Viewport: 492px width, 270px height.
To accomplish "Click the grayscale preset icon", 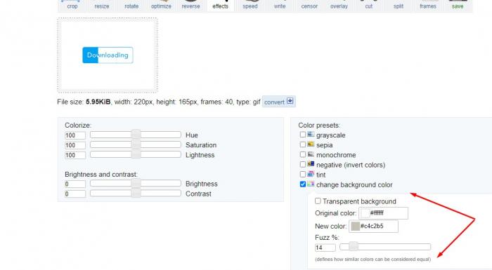I will 311,135.
